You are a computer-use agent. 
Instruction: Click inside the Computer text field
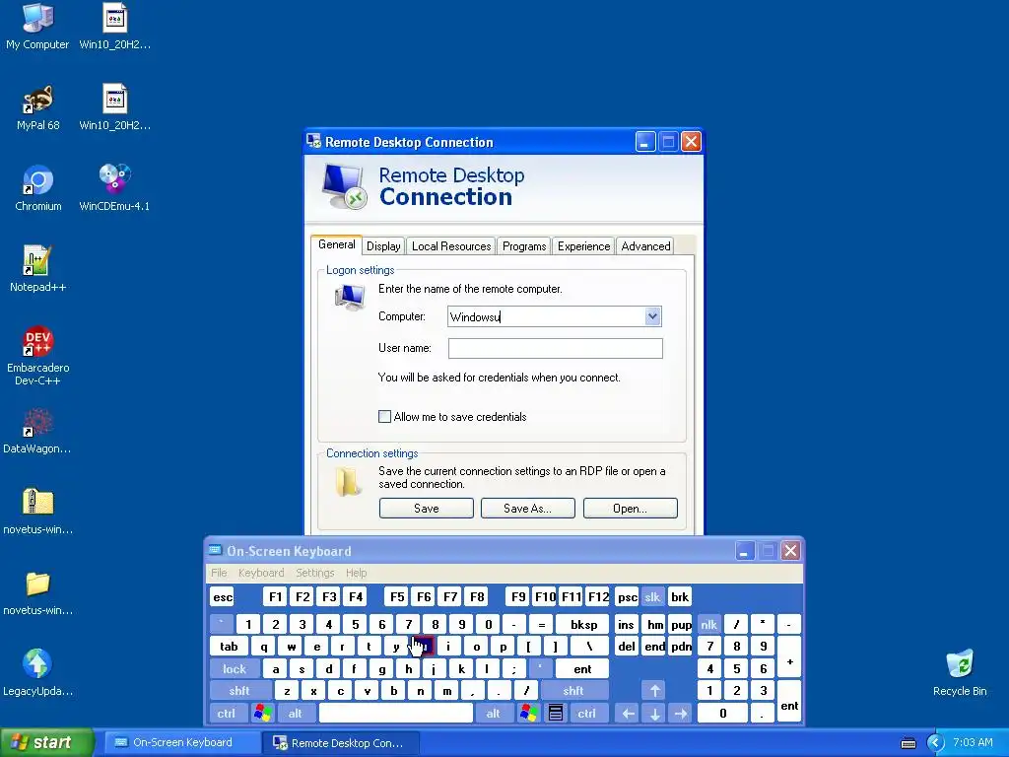pyautogui.click(x=547, y=316)
